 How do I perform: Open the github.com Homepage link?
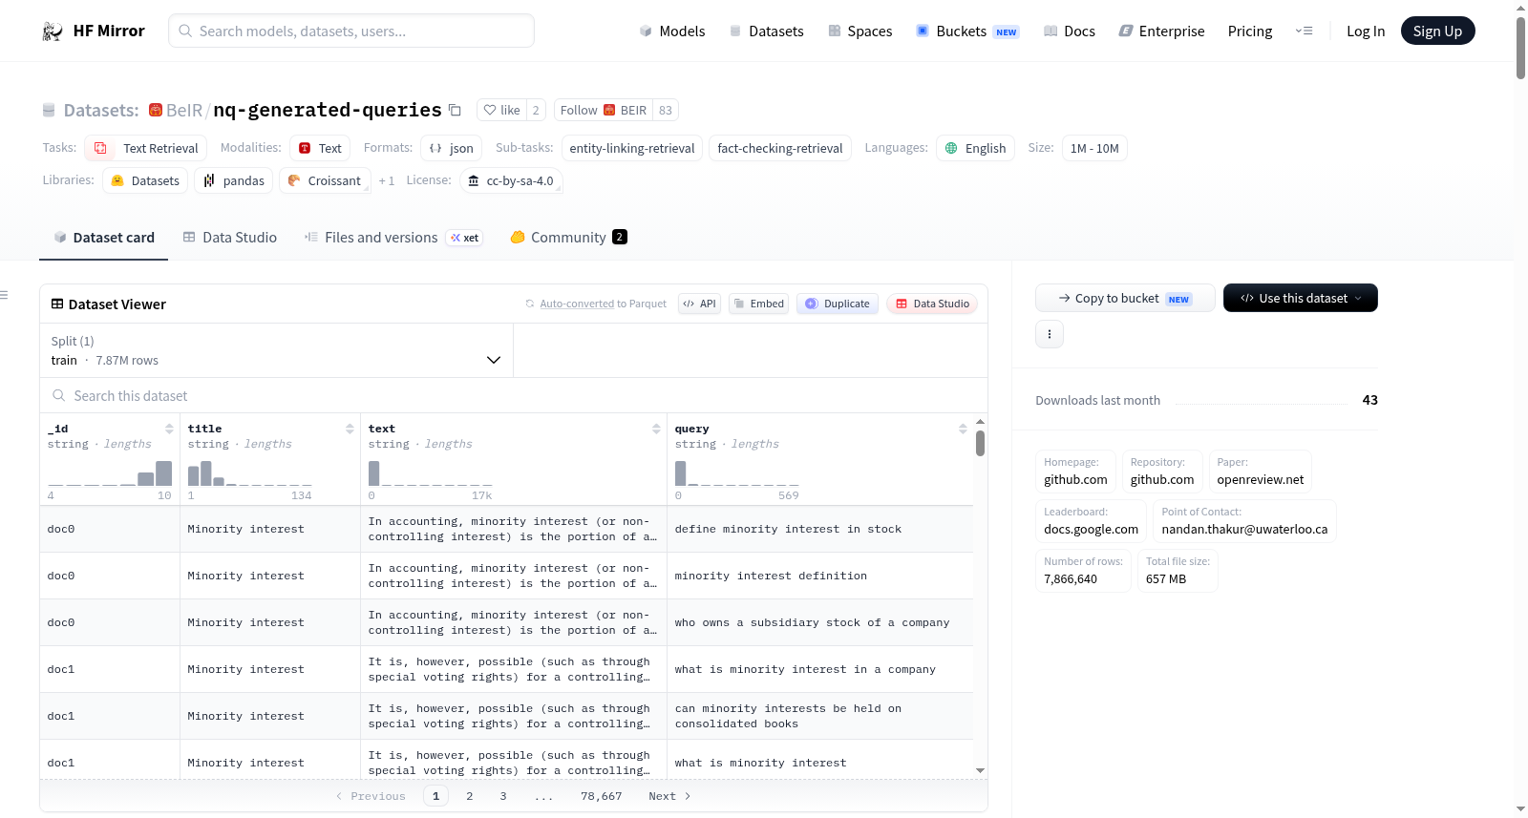click(x=1075, y=480)
